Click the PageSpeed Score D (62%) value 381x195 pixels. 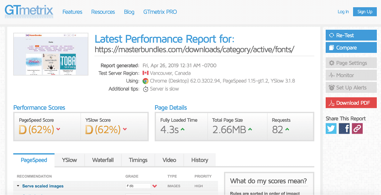point(37,130)
